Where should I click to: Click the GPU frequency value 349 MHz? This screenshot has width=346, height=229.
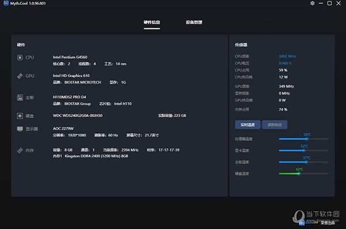click(286, 87)
